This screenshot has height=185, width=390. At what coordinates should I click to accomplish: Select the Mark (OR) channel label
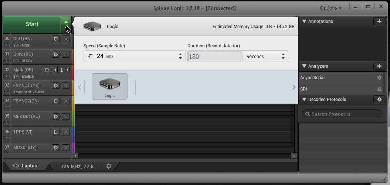coord(23,70)
